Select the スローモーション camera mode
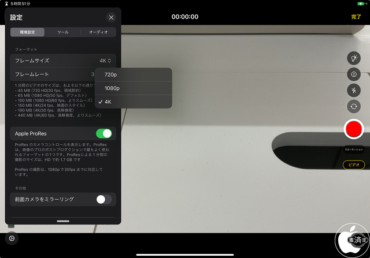The image size is (370, 258). click(354, 149)
